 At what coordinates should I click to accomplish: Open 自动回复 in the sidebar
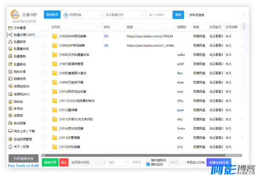click(17, 123)
